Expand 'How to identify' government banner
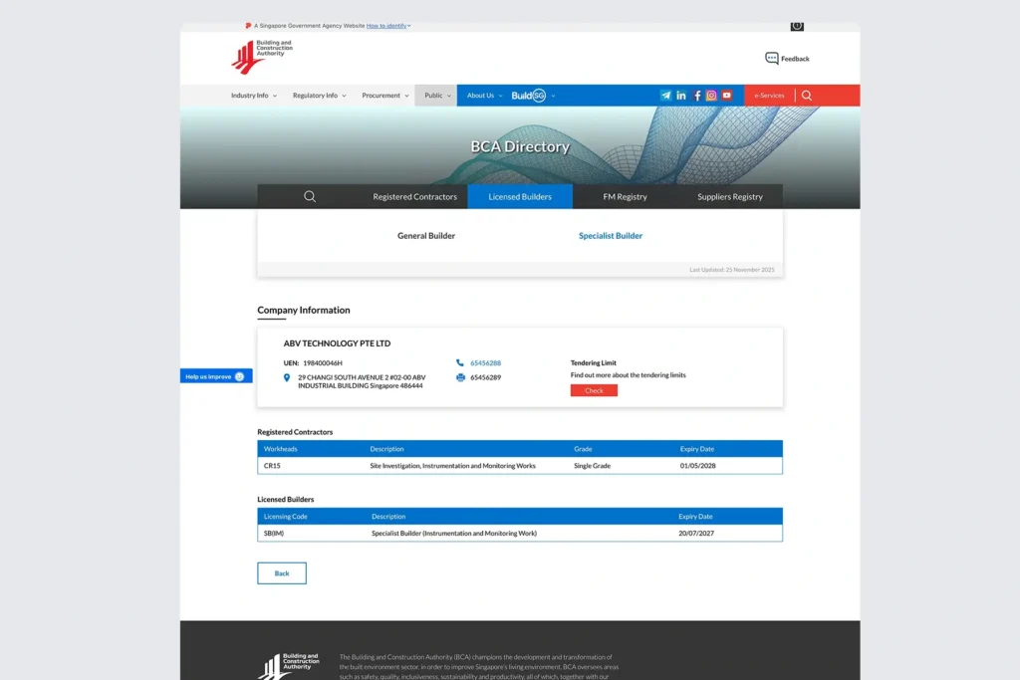Viewport: 1020px width, 680px height. (388, 26)
